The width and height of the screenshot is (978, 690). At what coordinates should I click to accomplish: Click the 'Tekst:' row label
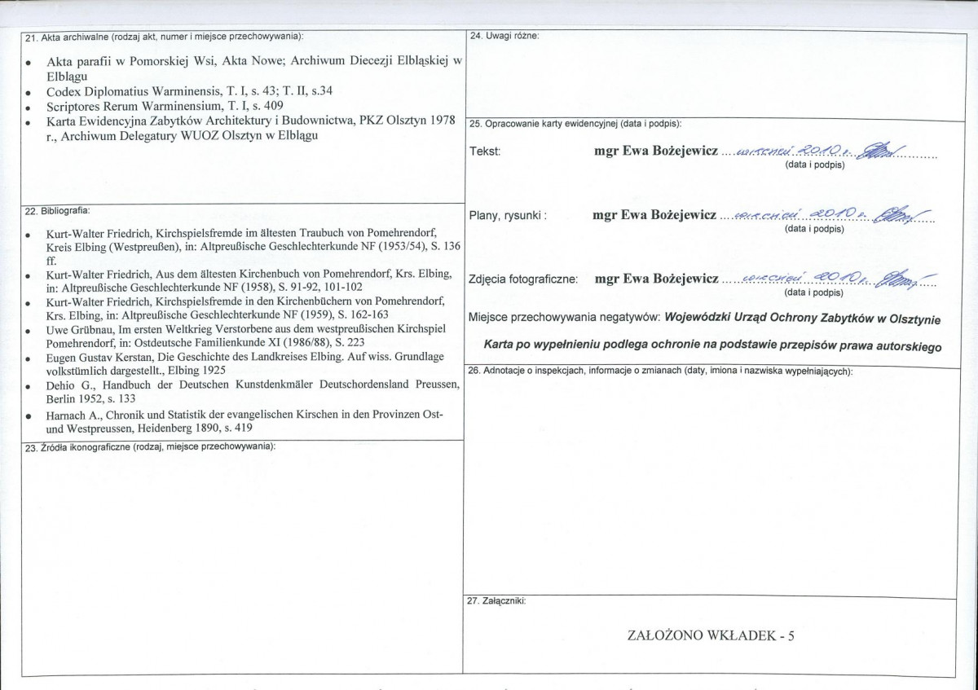tap(485, 152)
